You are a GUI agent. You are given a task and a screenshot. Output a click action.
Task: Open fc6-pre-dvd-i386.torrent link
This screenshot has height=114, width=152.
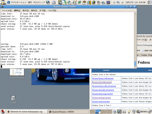(102, 82)
